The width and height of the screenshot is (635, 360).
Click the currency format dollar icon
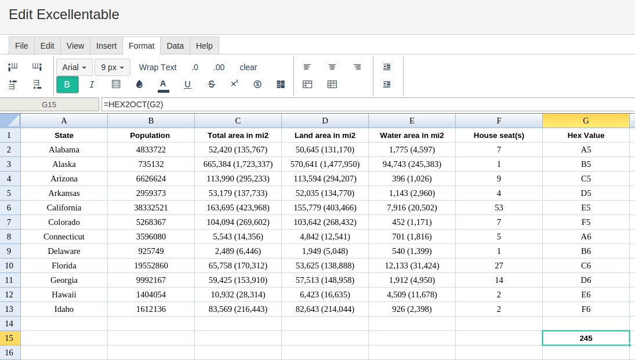(x=257, y=85)
